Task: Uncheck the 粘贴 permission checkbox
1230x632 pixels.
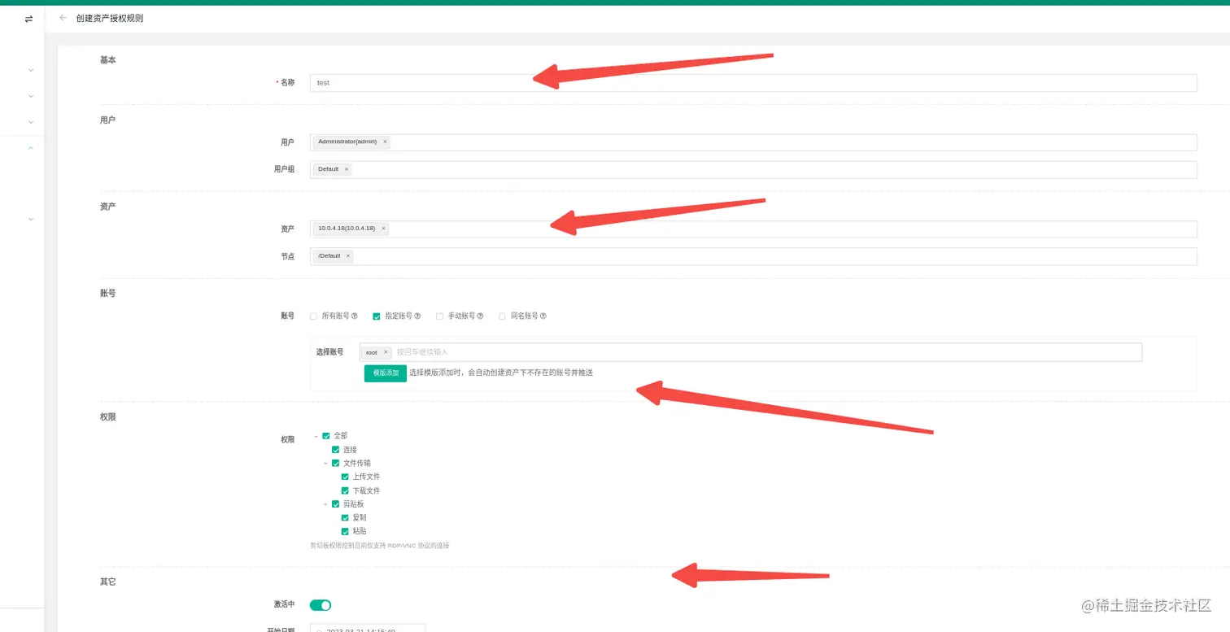Action: tap(345, 531)
